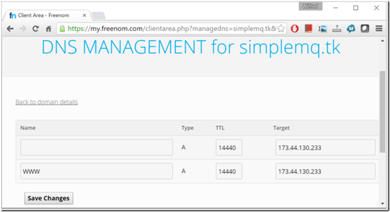Focus the address bar URL
The width and height of the screenshot is (390, 212).
click(171, 29)
